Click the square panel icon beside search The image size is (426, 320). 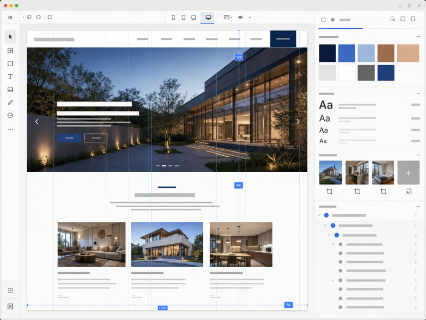coord(403,19)
